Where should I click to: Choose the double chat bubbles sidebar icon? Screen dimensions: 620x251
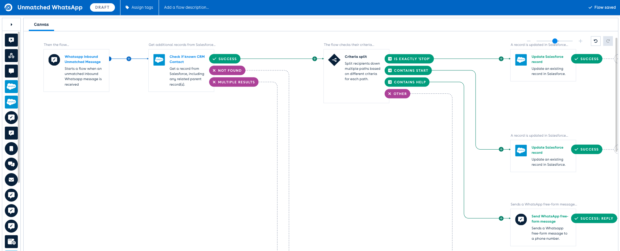tap(11, 164)
